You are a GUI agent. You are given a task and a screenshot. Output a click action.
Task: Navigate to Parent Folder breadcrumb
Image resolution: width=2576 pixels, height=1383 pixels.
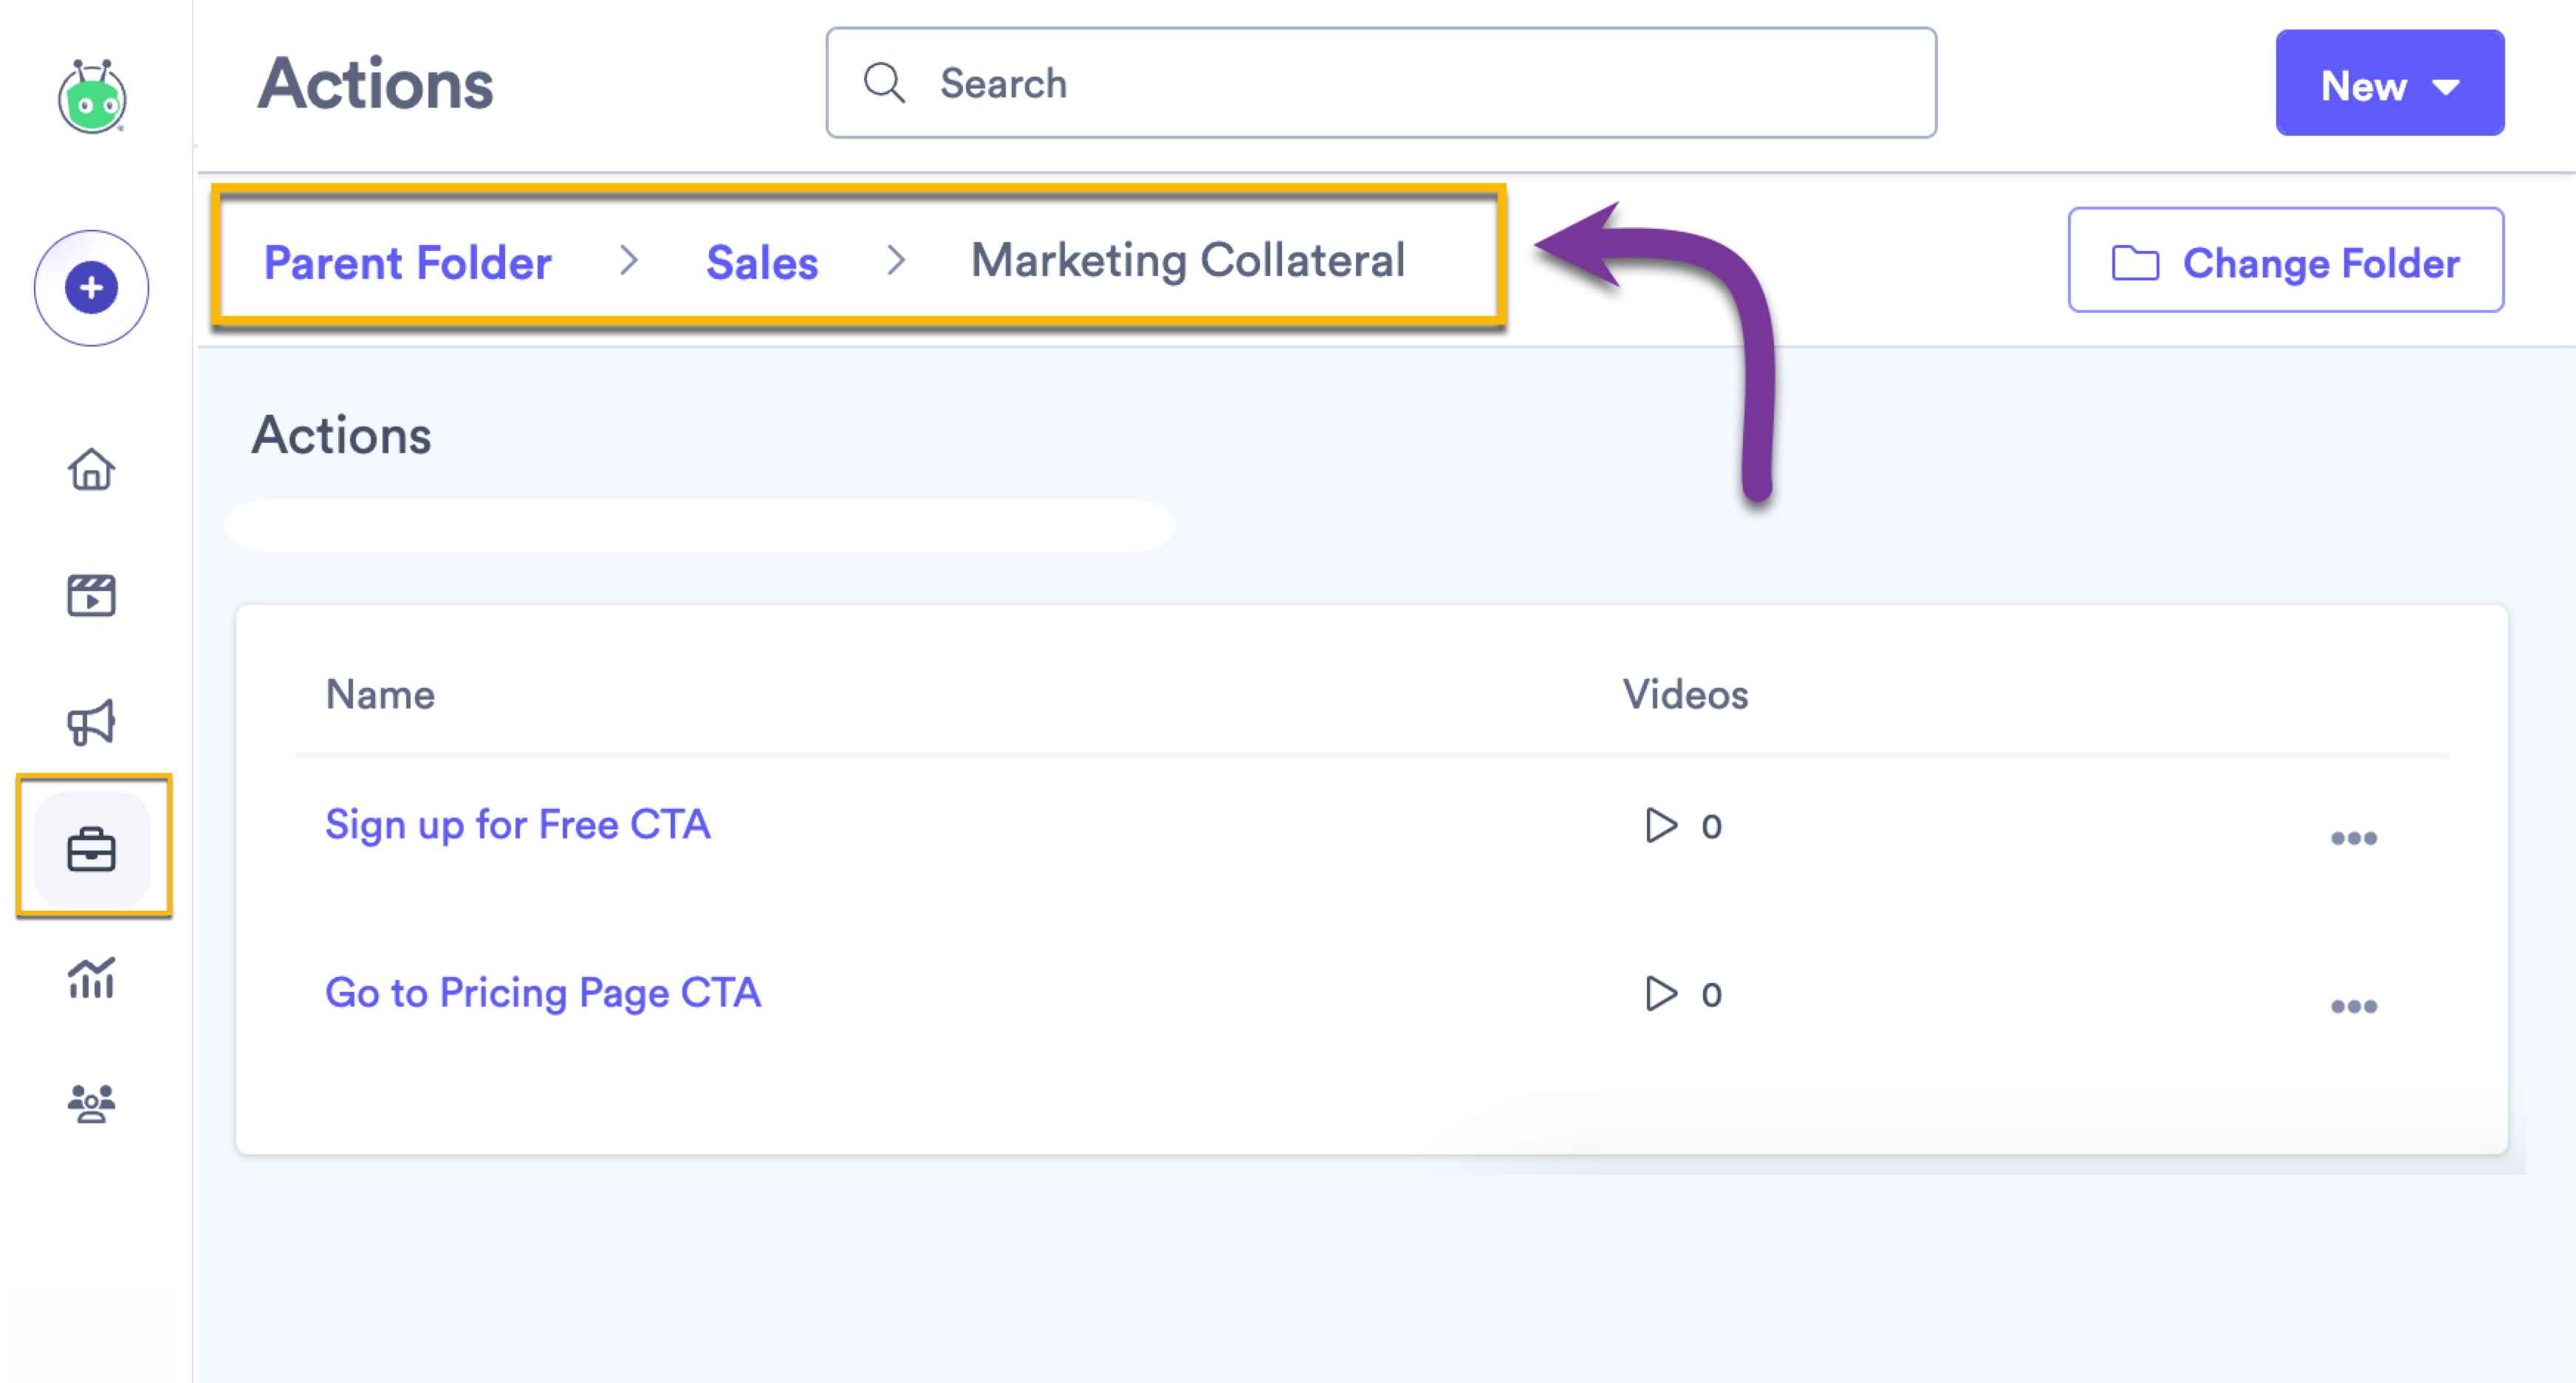pyautogui.click(x=407, y=262)
